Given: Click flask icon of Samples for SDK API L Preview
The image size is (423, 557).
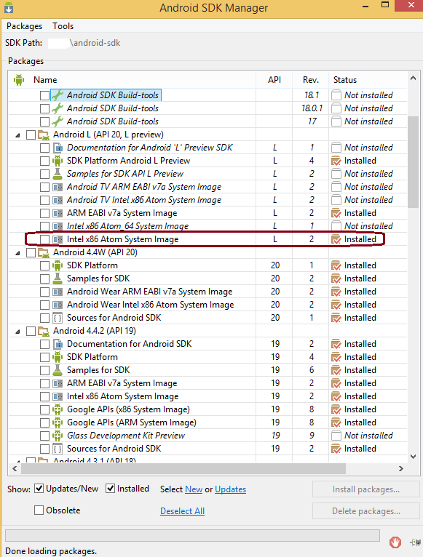Looking at the screenshot, I should tap(58, 174).
